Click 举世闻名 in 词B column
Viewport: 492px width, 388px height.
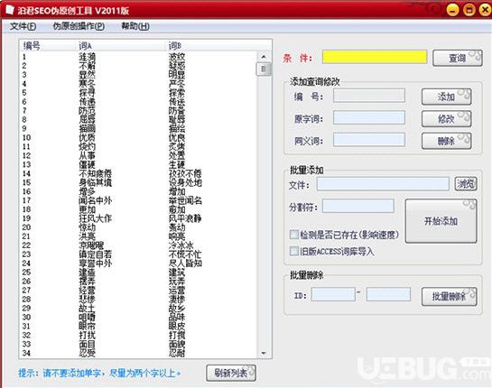click(x=185, y=200)
